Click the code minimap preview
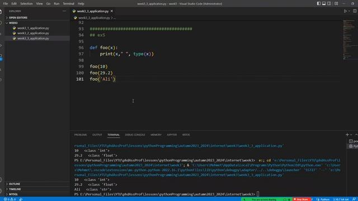Screen dimensions: 358x201 [x=349, y=40]
